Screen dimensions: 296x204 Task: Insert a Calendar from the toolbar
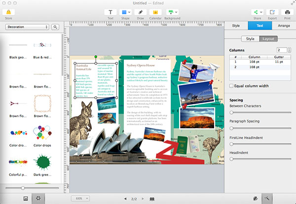click(x=155, y=12)
